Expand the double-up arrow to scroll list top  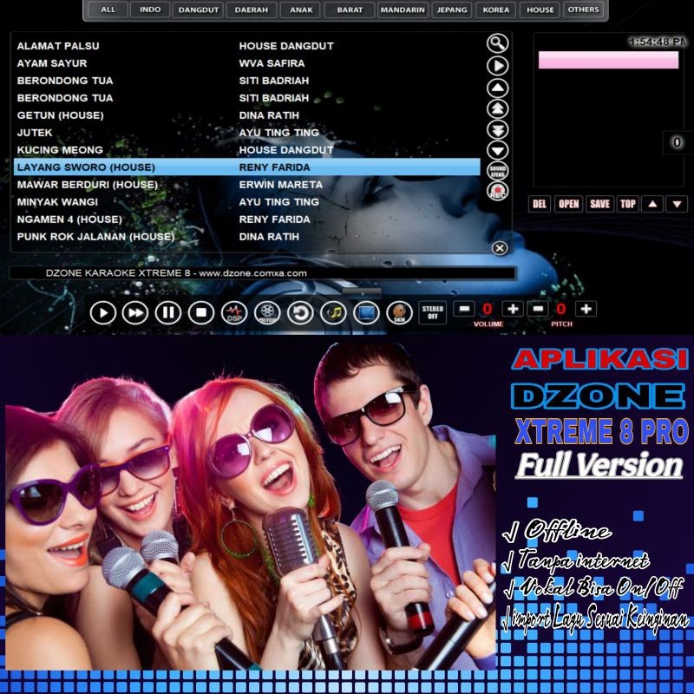pyautogui.click(x=496, y=111)
